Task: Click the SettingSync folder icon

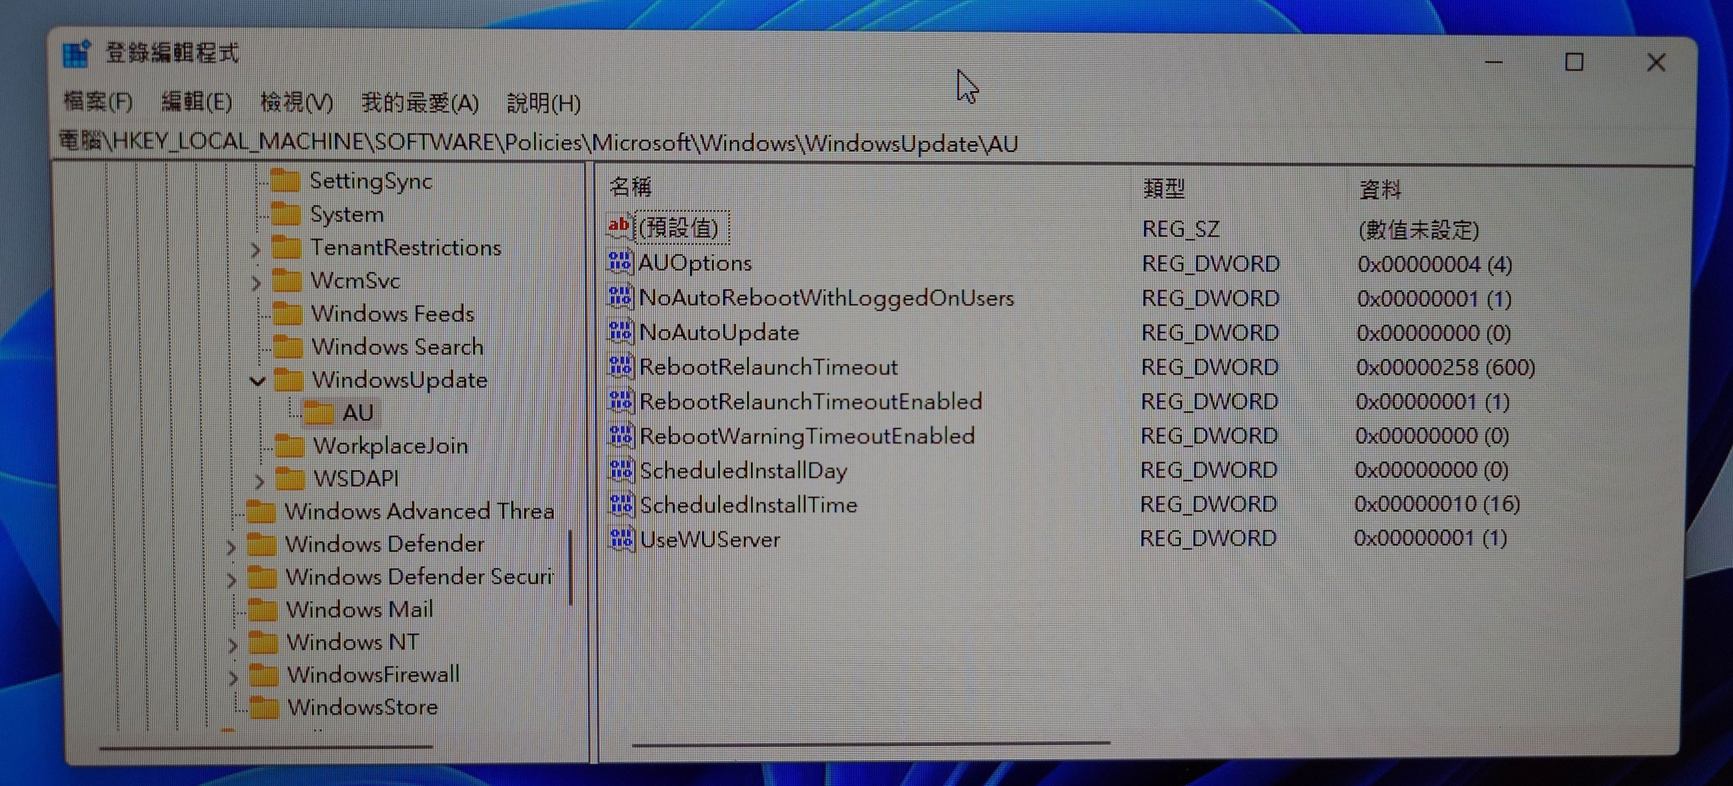Action: (x=285, y=181)
